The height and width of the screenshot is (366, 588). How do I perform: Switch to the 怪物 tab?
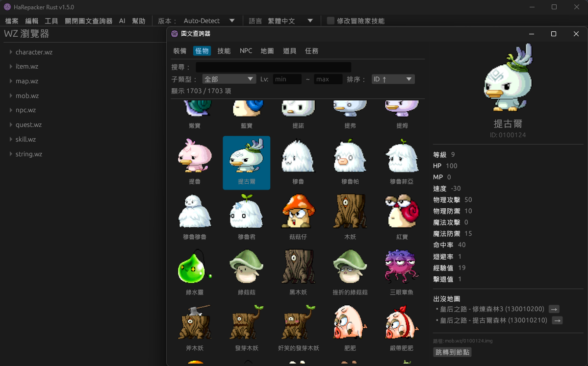click(x=202, y=50)
